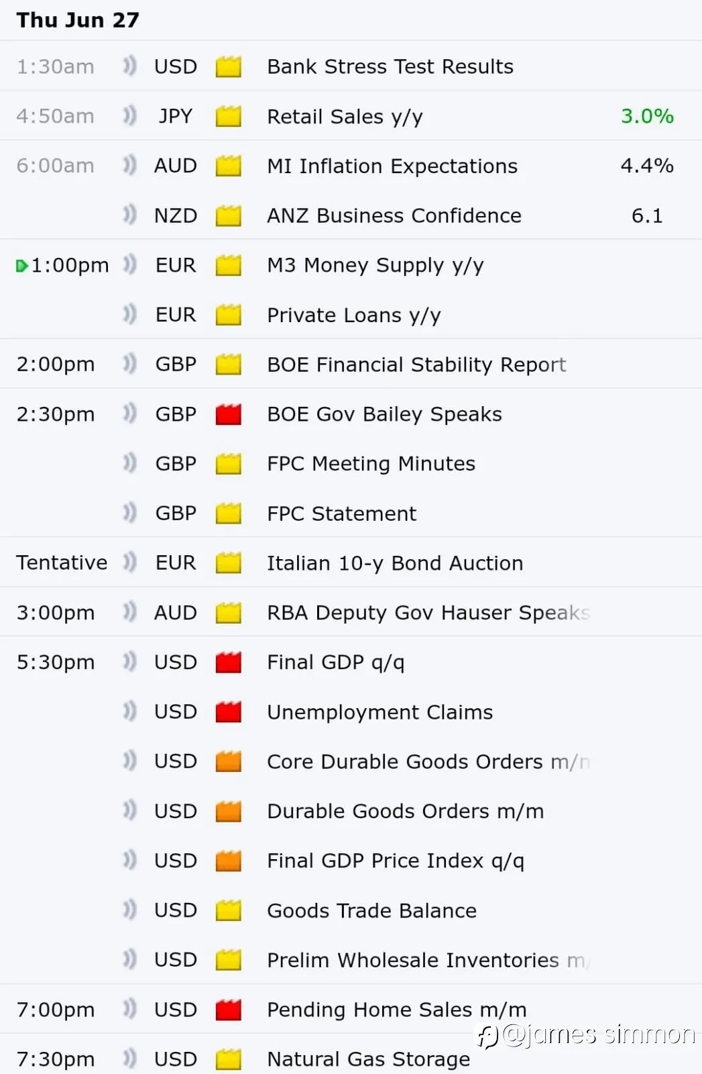The image size is (702, 1074).
Task: Click the 4.4% value for MI Inflation Expectations
Action: click(647, 166)
